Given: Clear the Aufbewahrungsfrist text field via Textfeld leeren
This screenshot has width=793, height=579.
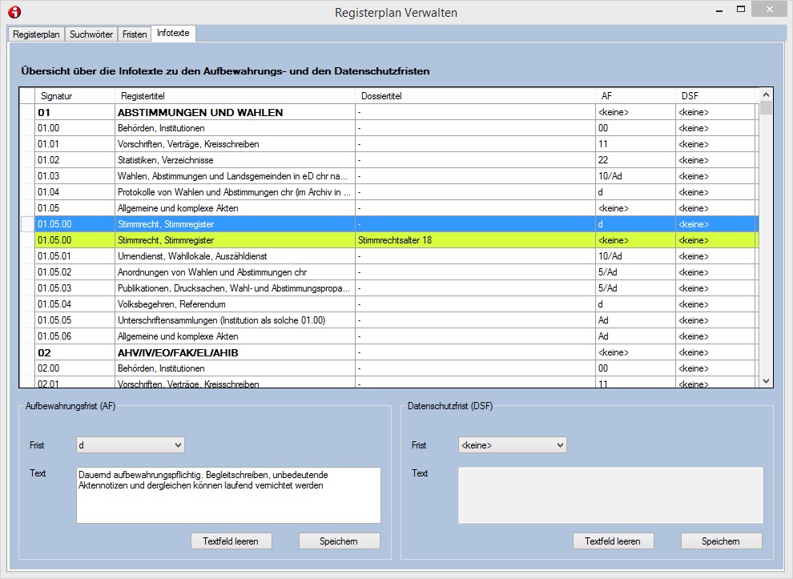Looking at the screenshot, I should [x=231, y=541].
